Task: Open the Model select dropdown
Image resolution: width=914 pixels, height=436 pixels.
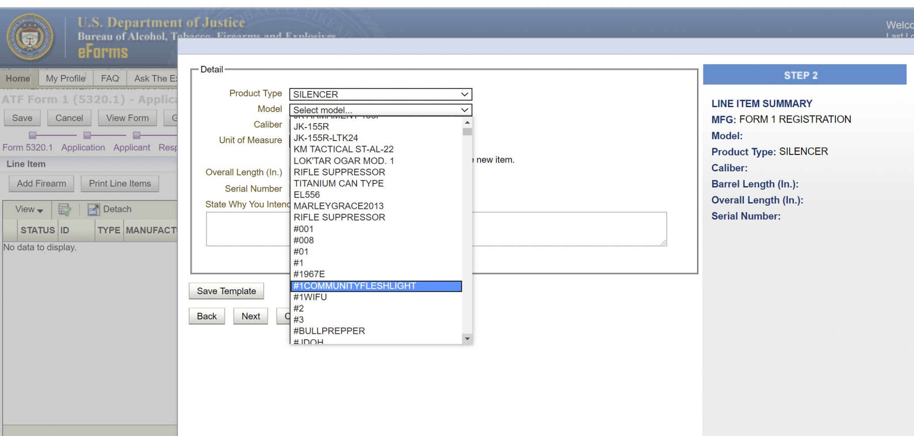Action: 381,110
